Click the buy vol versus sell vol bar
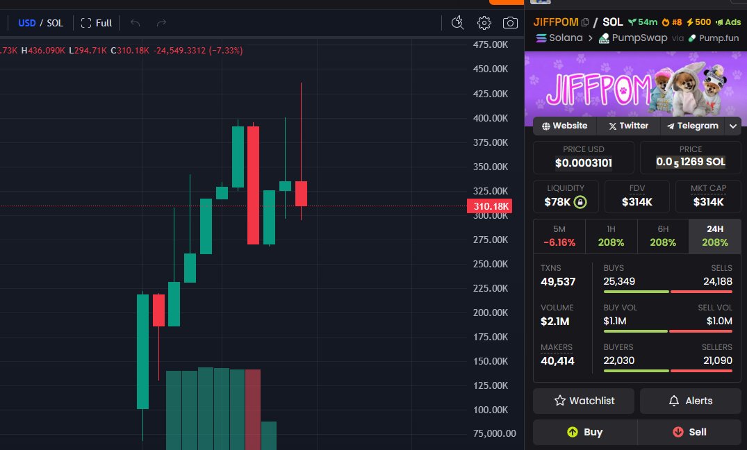This screenshot has height=450, width=747. tap(668, 331)
